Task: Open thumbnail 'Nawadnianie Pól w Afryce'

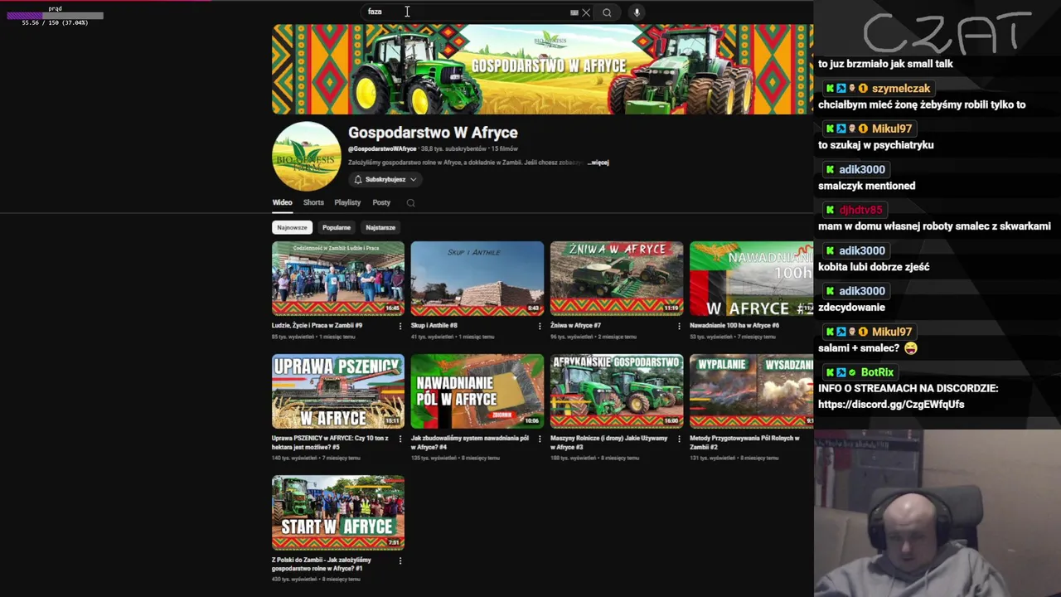Action: tap(477, 391)
